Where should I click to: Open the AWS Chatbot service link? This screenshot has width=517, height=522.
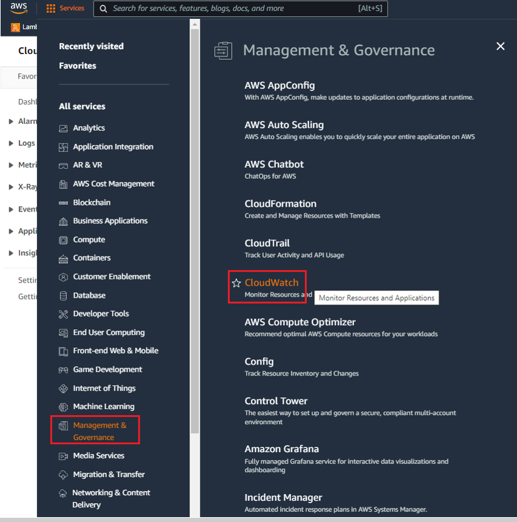point(274,165)
